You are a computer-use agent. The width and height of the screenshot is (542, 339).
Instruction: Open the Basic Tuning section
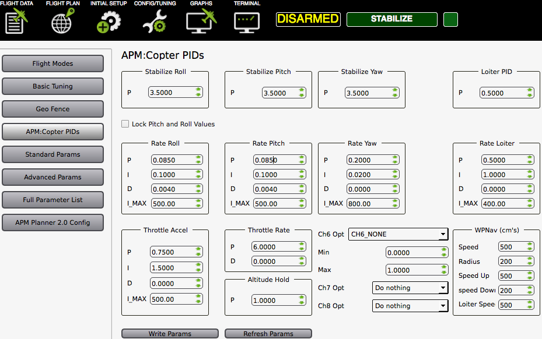(53, 86)
